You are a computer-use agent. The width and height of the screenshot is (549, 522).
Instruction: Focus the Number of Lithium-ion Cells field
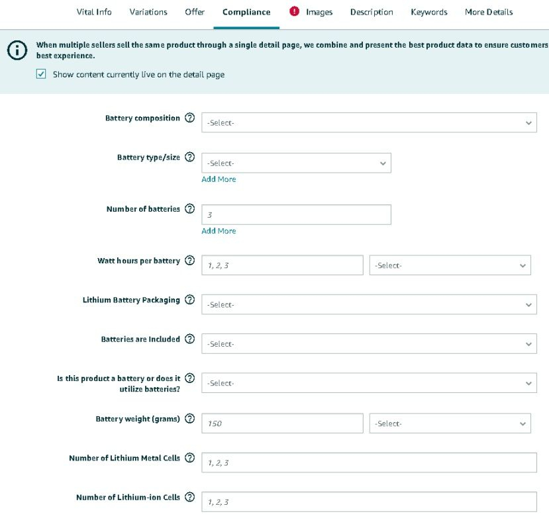click(369, 501)
